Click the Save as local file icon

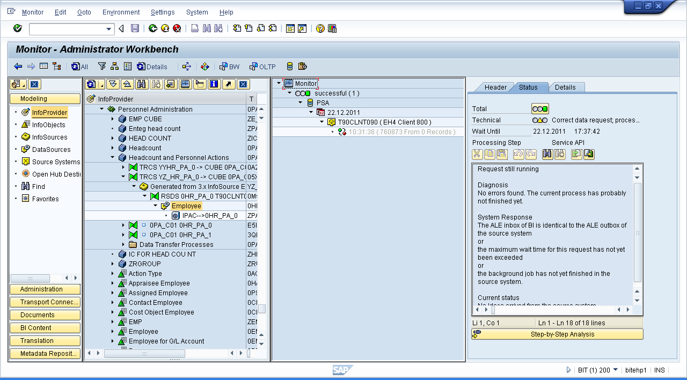589,154
